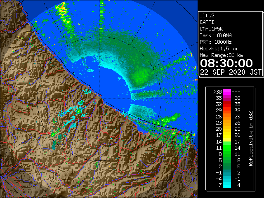Click the '---' label atop the legend

(x=236, y=92)
